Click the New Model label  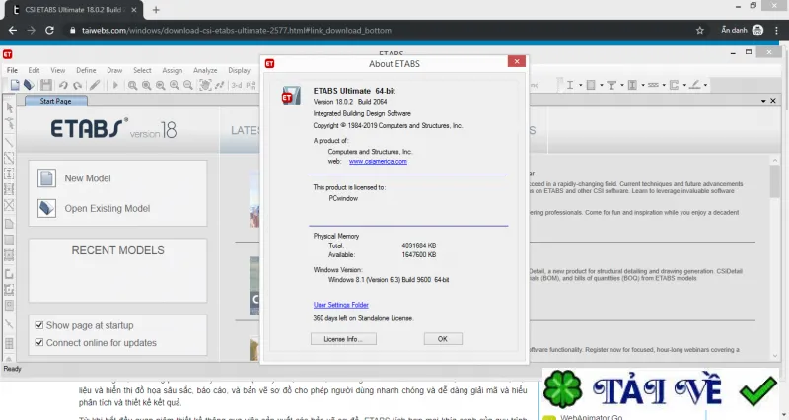point(88,178)
